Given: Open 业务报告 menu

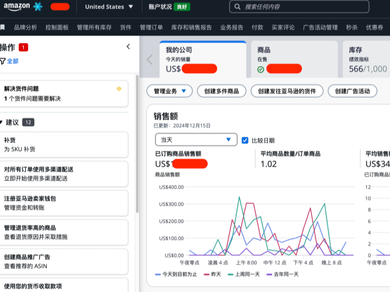Looking at the screenshot, I should (231, 27).
